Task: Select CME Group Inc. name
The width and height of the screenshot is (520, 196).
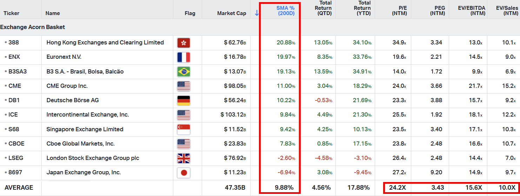Action: tap(67, 86)
